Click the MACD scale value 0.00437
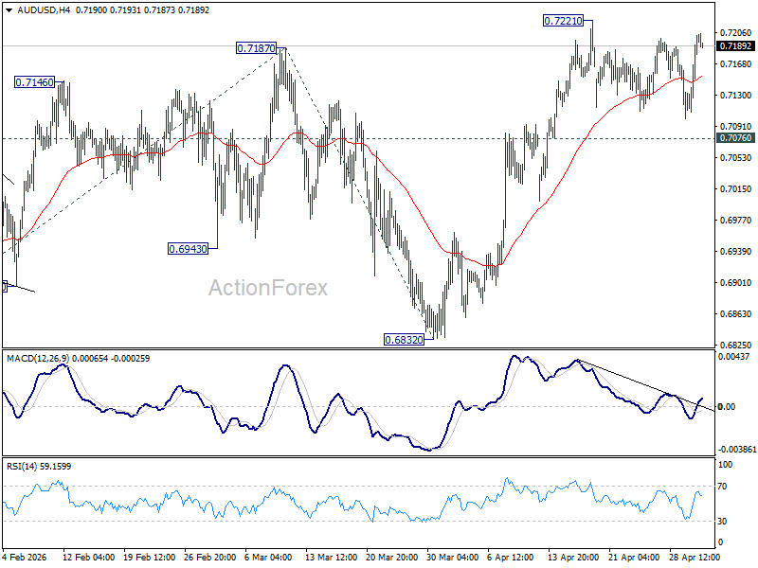Screen dimensions: 758x568 tap(733, 357)
